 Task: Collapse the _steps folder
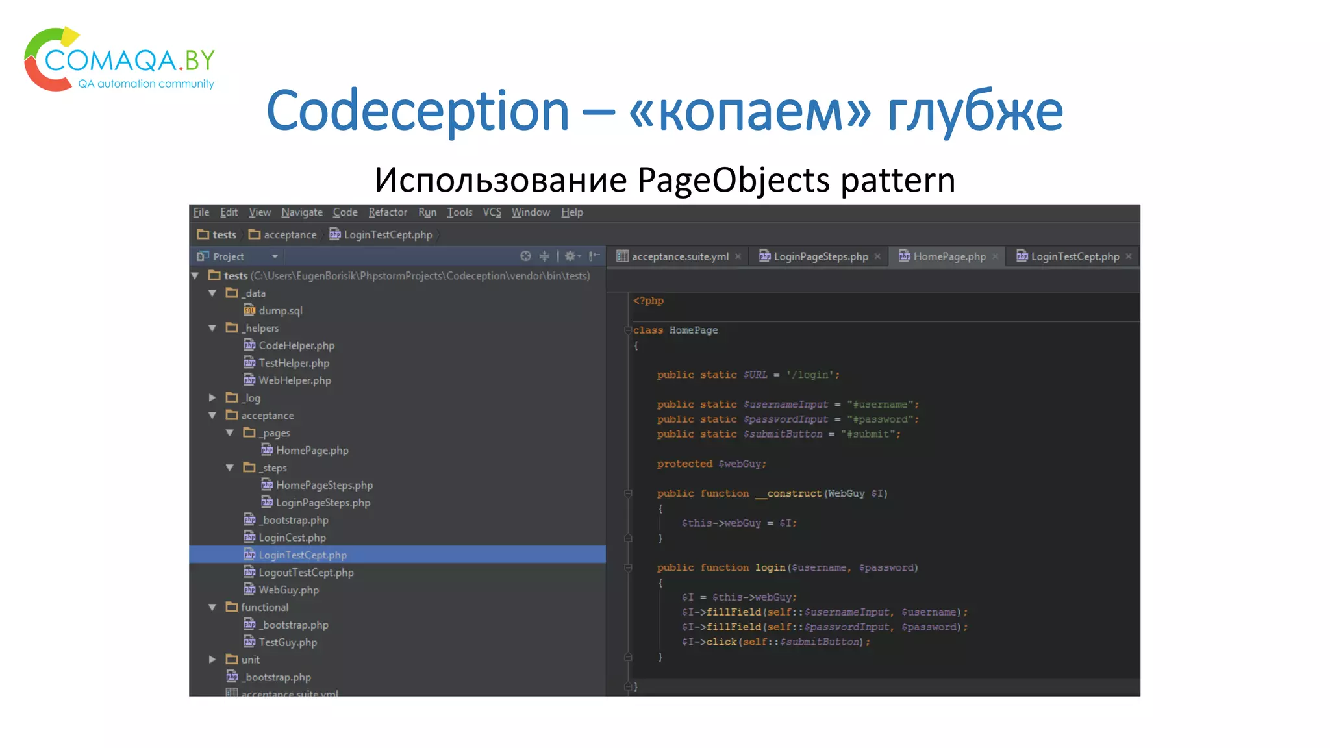[x=230, y=467]
